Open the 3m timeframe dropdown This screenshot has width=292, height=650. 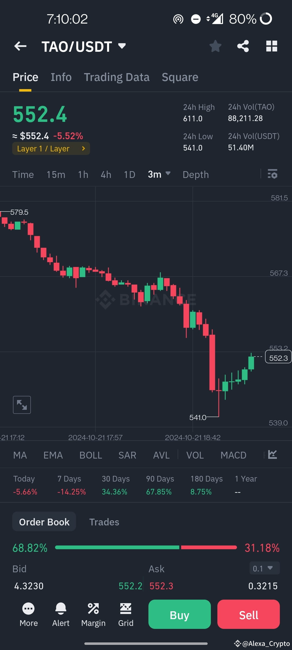tap(159, 174)
